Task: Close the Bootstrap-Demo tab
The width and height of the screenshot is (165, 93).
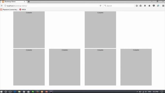Action: tap(24, 2)
